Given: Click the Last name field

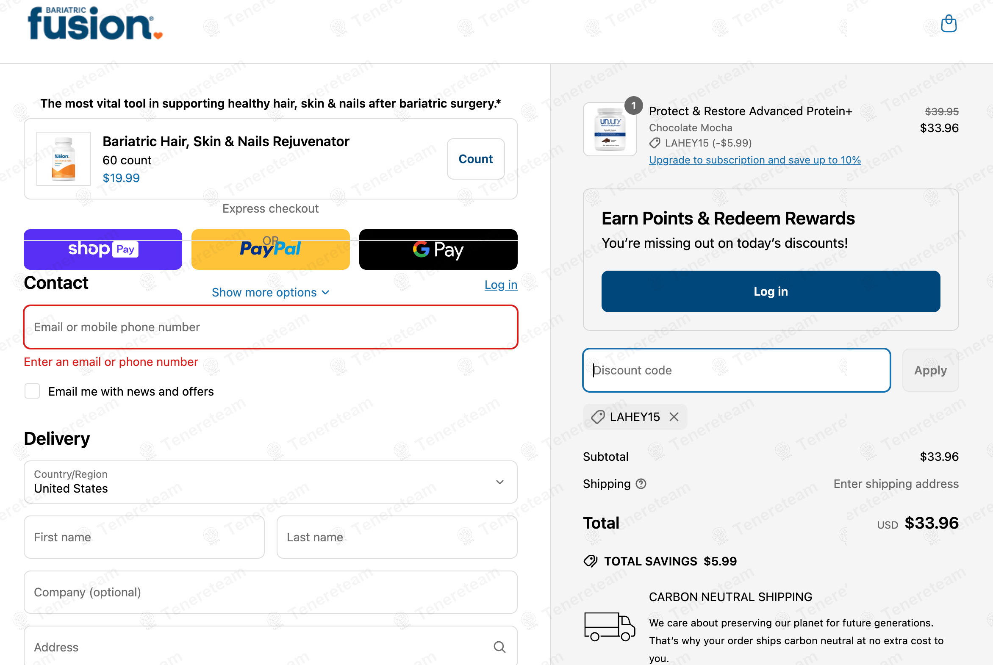Looking at the screenshot, I should pyautogui.click(x=397, y=537).
